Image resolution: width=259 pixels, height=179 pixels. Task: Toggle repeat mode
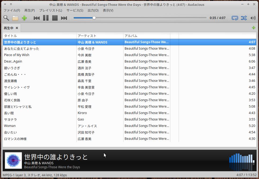(235, 18)
